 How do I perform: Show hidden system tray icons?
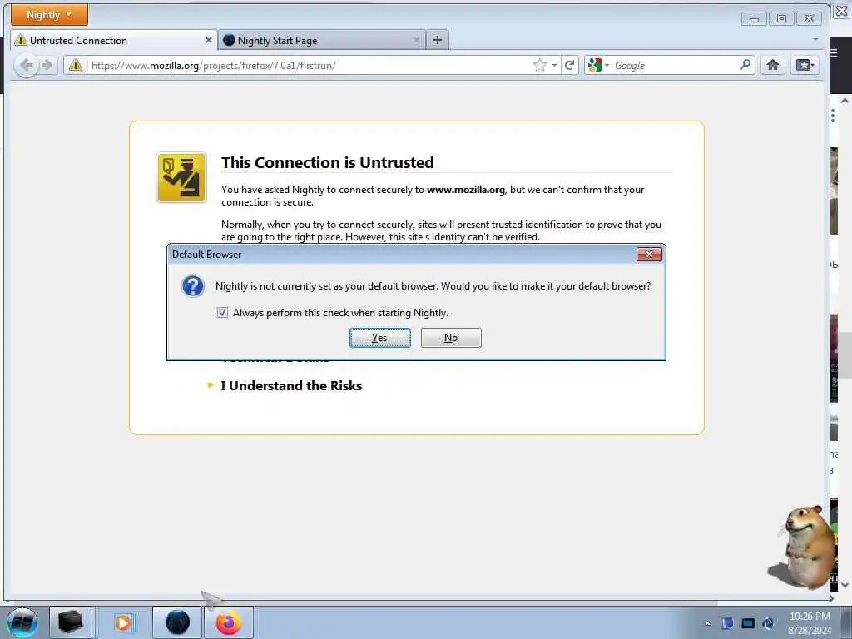click(x=707, y=623)
